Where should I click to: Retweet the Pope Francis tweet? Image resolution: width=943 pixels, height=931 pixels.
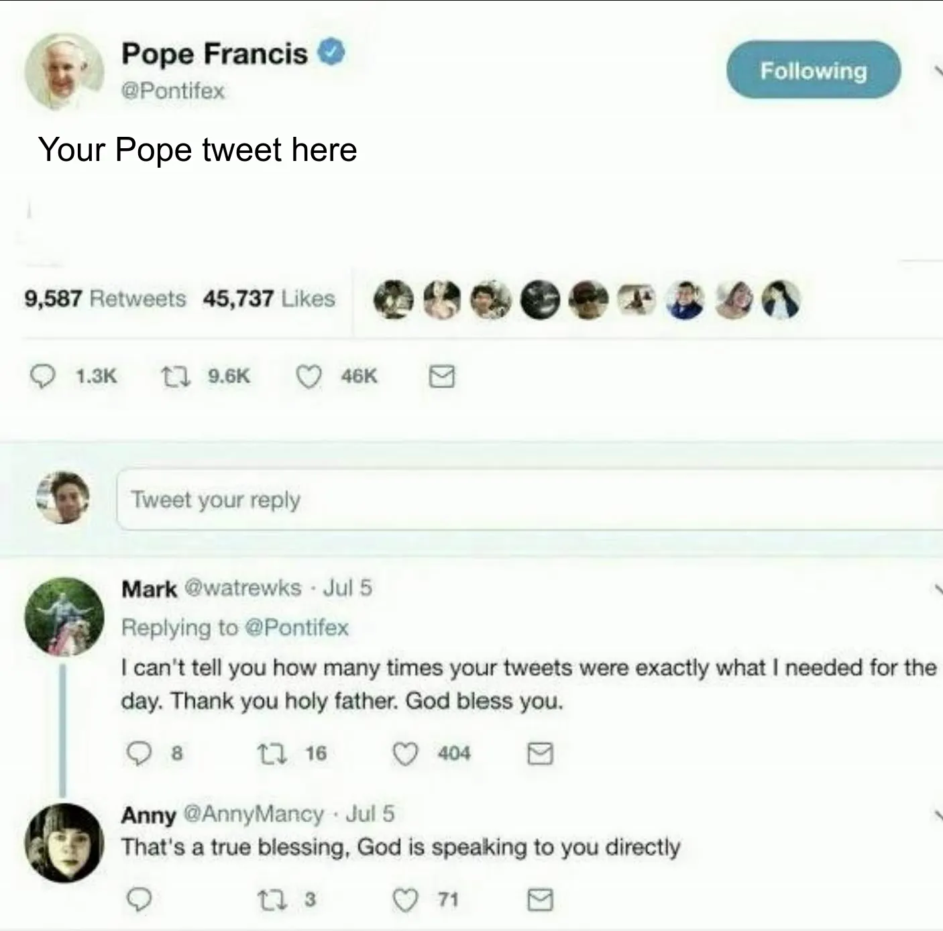click(x=176, y=376)
